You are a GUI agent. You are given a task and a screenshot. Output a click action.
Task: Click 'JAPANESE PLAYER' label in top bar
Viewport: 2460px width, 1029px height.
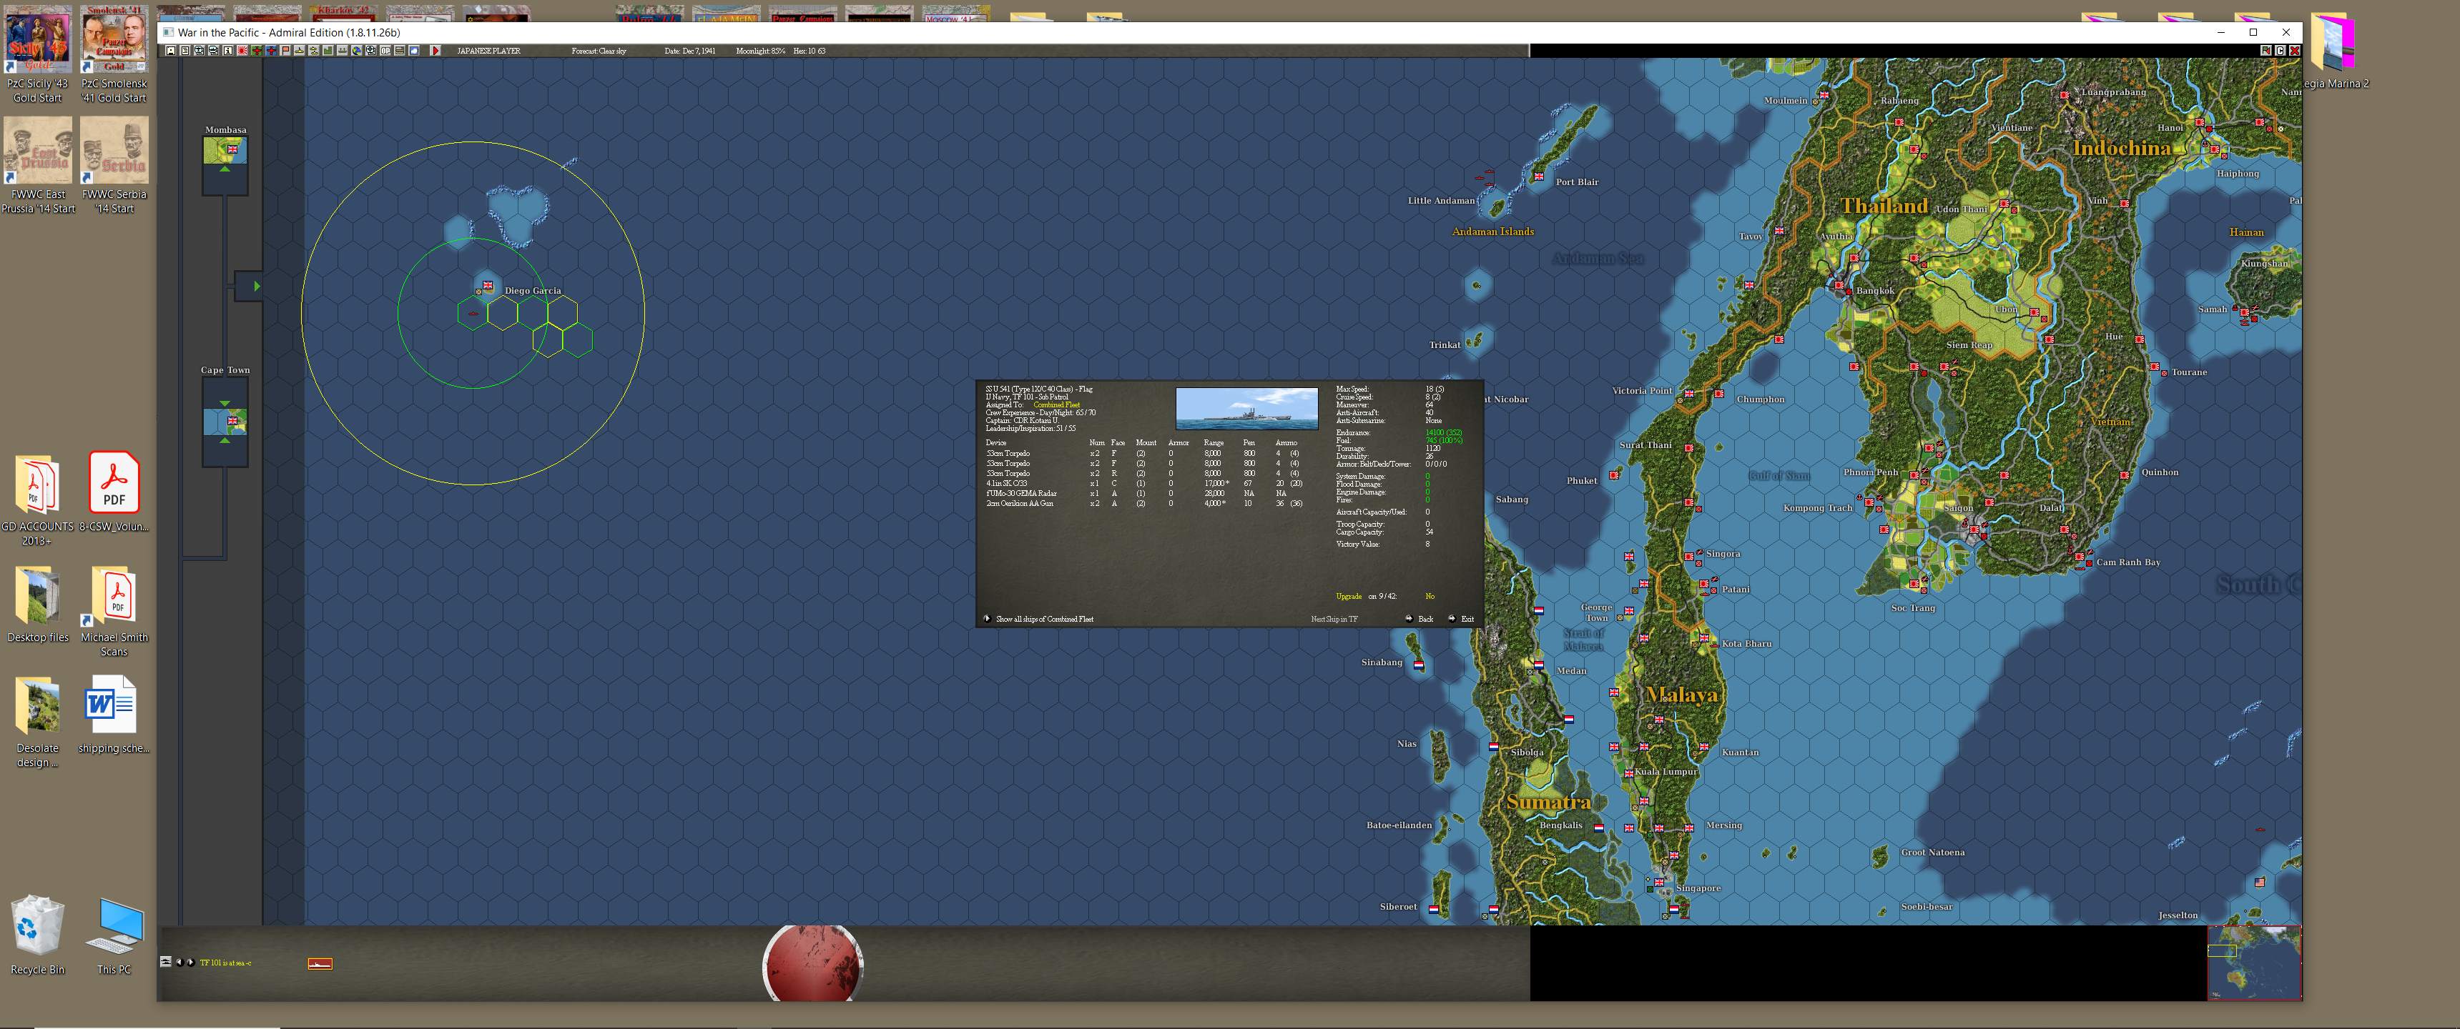(489, 51)
